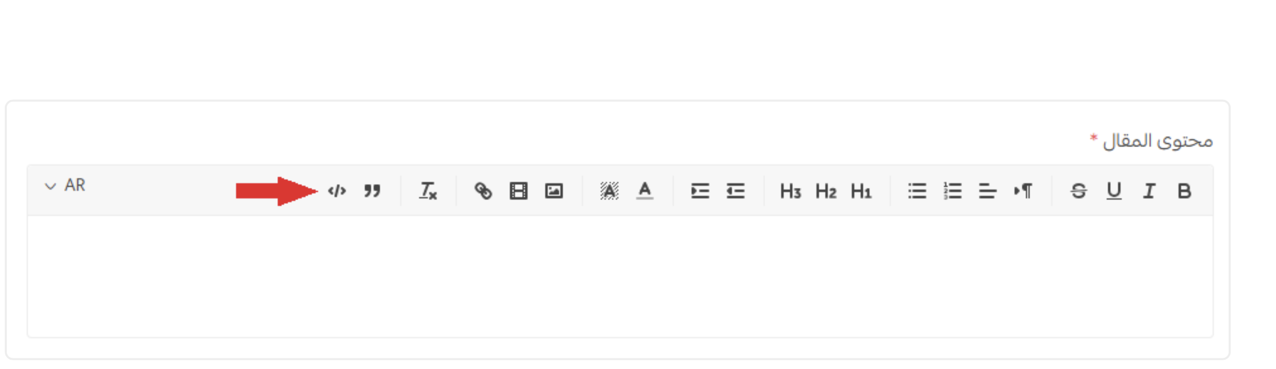Insert a video into the article
The width and height of the screenshot is (1276, 369).
pyautogui.click(x=519, y=191)
